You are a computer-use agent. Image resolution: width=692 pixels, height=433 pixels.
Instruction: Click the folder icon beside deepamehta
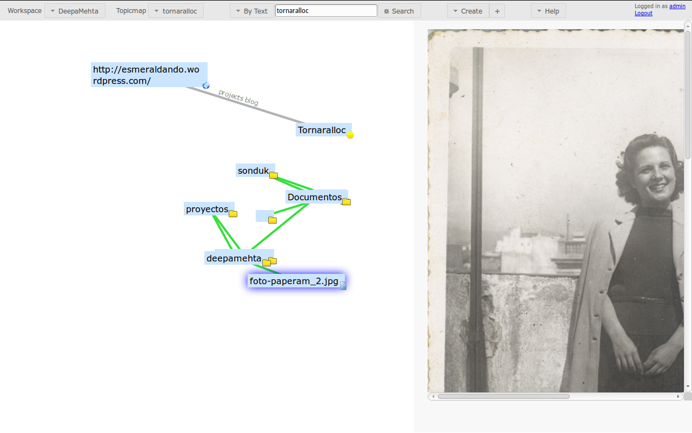pos(267,263)
